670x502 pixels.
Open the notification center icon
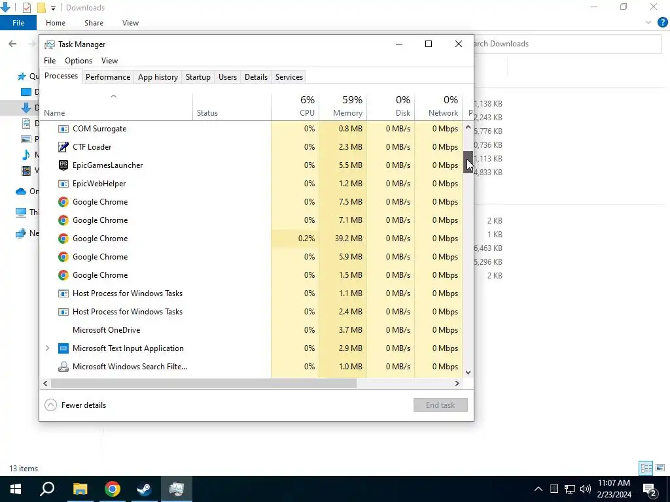click(650, 489)
